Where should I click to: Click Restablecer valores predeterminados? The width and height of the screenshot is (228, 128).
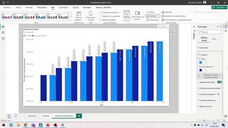click(x=209, y=76)
